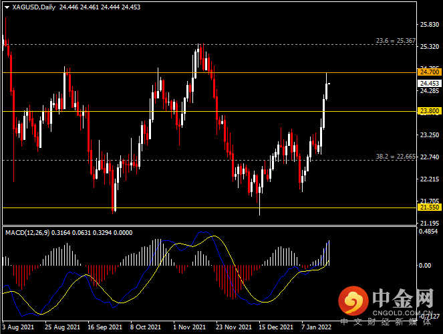Click the 0.00 MACD axis value
The width and height of the screenshot is (443, 334).
425,266
